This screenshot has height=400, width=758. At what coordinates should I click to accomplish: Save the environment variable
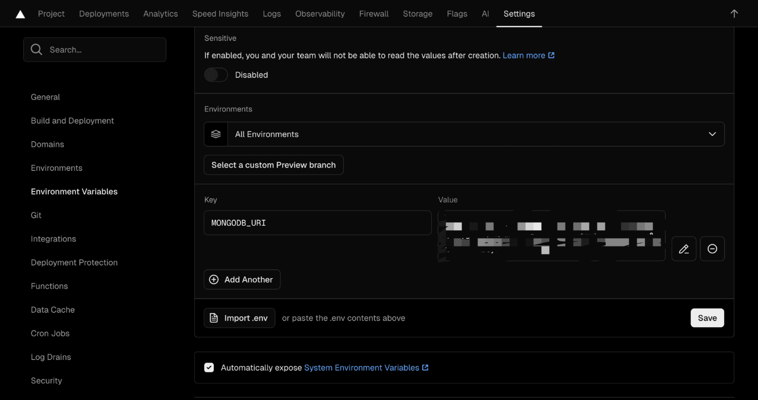click(x=707, y=318)
